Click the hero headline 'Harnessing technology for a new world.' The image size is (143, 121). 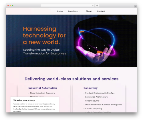click(x=44, y=35)
